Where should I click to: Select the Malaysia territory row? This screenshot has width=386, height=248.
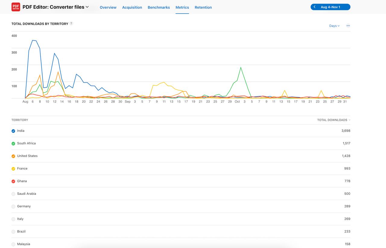click(x=23, y=244)
